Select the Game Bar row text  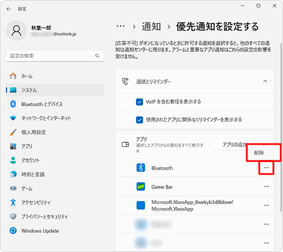click(x=162, y=187)
